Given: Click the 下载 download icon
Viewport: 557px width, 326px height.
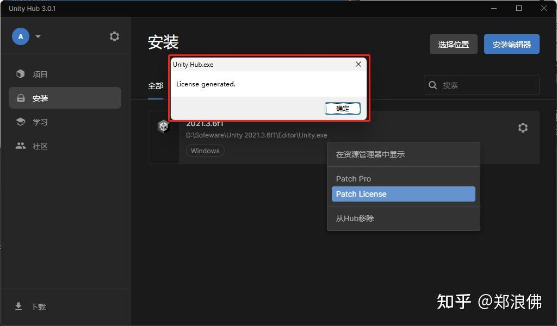Looking at the screenshot, I should point(18,306).
